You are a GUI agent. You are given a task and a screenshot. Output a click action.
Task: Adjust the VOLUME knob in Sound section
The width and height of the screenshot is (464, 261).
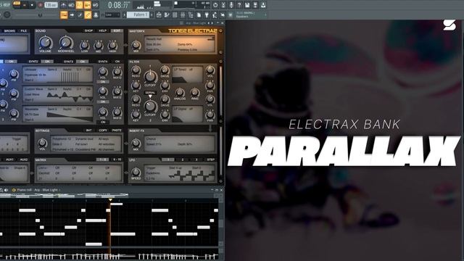45,43
